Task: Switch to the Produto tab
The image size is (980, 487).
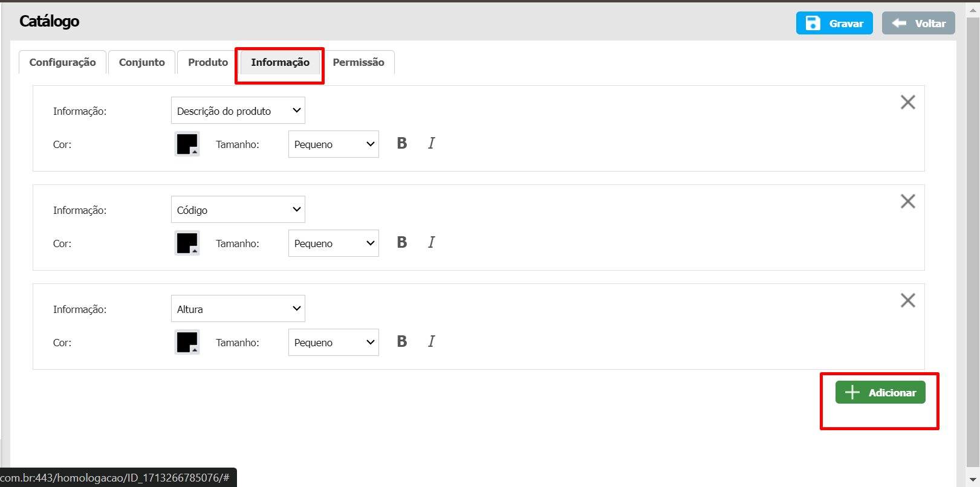Action: [208, 62]
